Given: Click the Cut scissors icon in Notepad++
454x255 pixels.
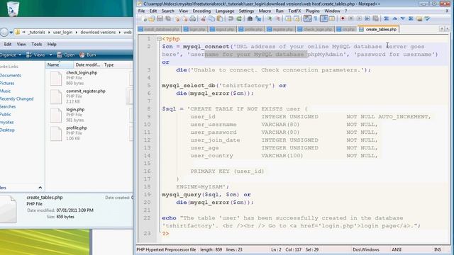Looking at the screenshot, I should click(204, 19).
